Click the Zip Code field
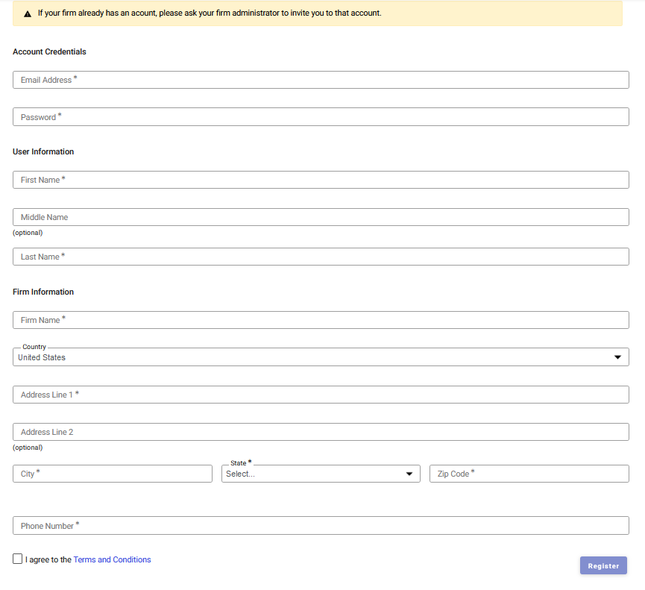This screenshot has height=590, width=645. point(529,474)
